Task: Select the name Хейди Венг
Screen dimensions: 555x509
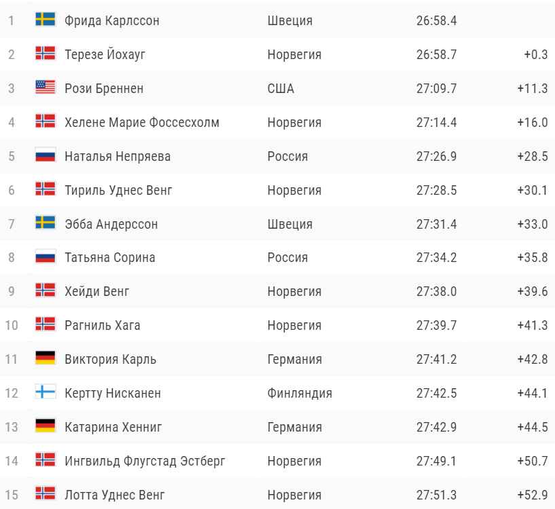Action: (x=96, y=291)
